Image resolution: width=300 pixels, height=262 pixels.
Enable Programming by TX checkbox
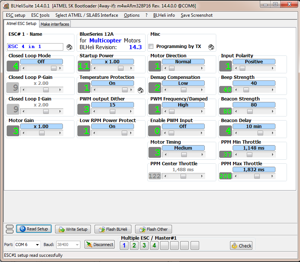151,47
